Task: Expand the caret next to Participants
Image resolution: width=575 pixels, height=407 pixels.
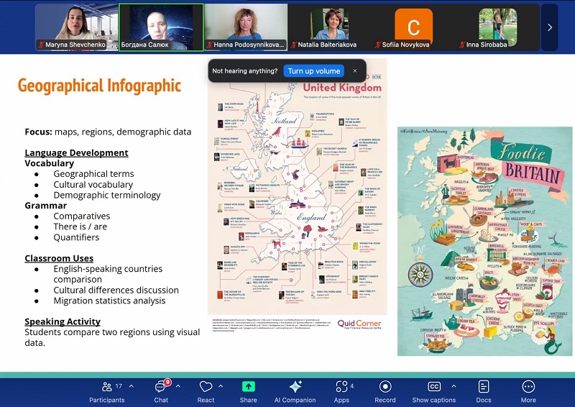Action: pyautogui.click(x=131, y=386)
